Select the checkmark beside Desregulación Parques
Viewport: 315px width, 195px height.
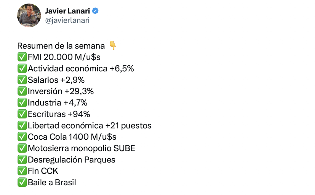pyautogui.click(x=22, y=160)
